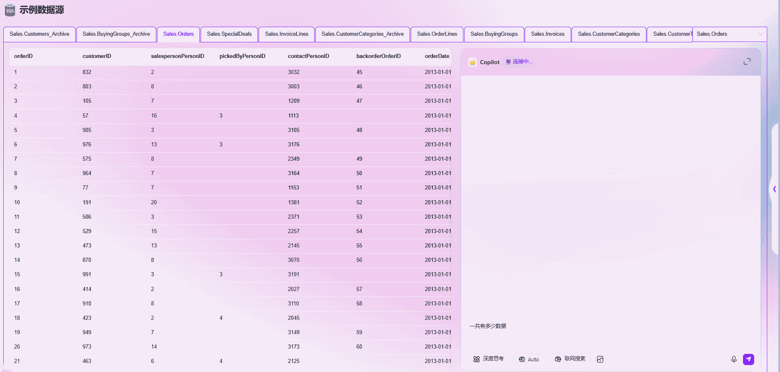Open the Auto model selector
The image size is (780, 372).
(x=529, y=359)
